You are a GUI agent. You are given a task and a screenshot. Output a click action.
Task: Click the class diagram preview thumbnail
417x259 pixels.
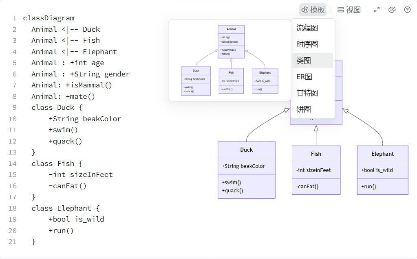230,60
